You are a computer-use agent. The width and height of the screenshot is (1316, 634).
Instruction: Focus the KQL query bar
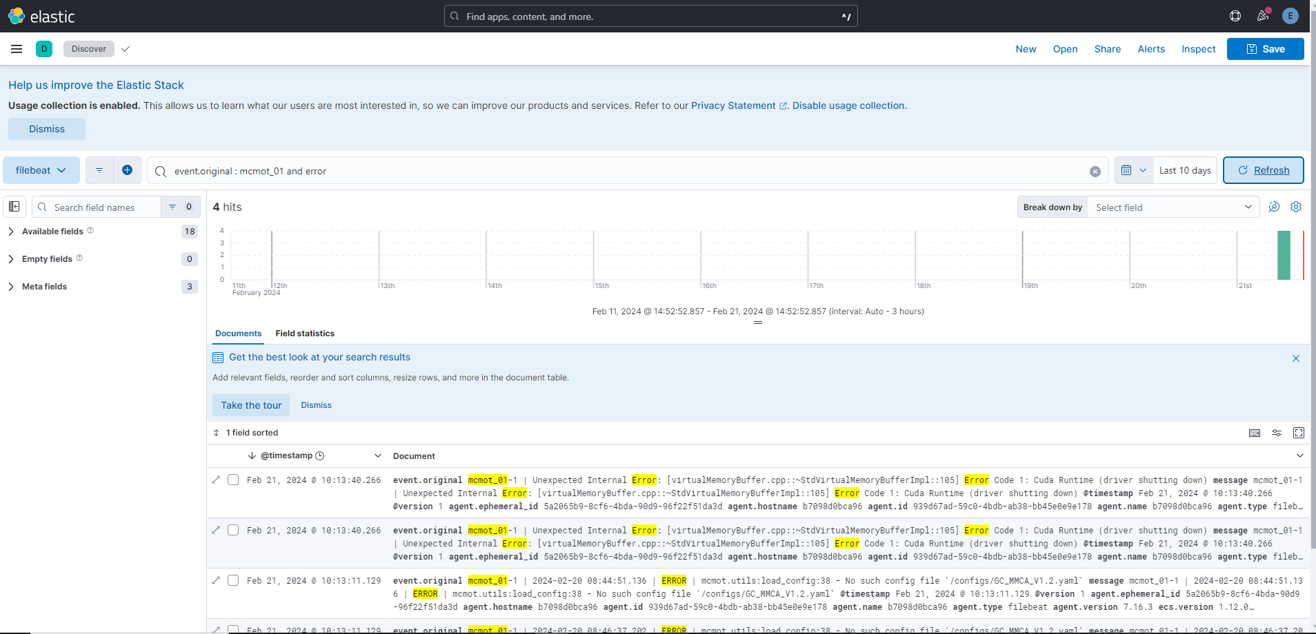pos(628,170)
